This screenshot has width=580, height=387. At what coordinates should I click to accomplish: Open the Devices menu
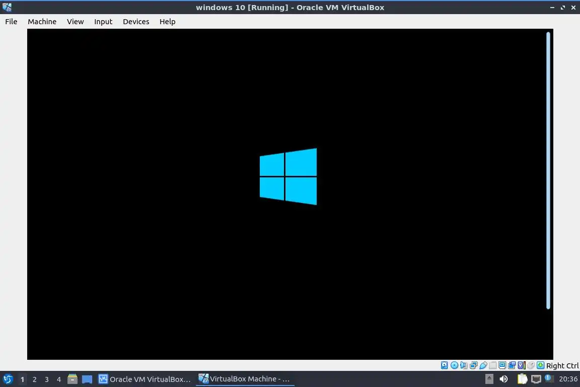coord(136,22)
